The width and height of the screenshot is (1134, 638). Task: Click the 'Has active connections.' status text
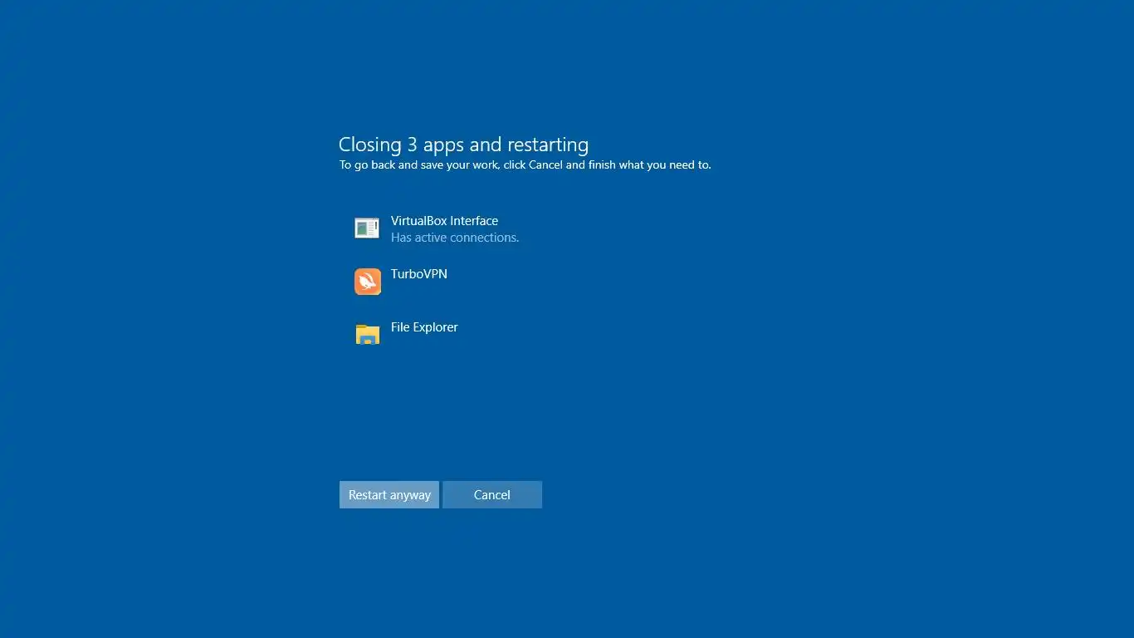(455, 238)
